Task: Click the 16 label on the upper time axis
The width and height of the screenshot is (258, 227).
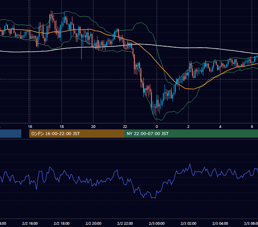Action: click(x=30, y=126)
